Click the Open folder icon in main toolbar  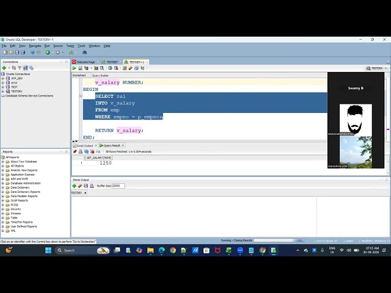pyautogui.click(x=11, y=52)
